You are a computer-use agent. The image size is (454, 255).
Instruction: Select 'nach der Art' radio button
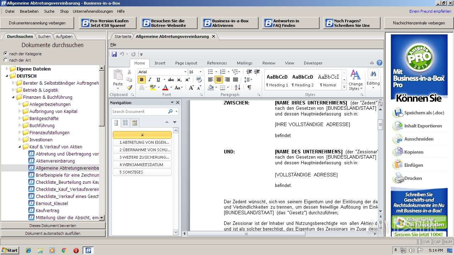[5, 60]
